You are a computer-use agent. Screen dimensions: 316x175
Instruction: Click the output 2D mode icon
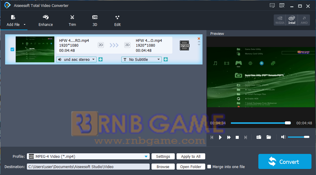tap(127, 45)
